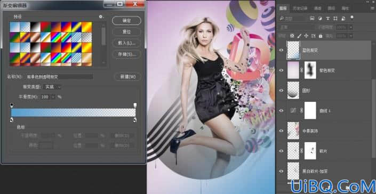Click the lock transparent pixels icon
The height and width of the screenshot is (194, 376).
292,36
